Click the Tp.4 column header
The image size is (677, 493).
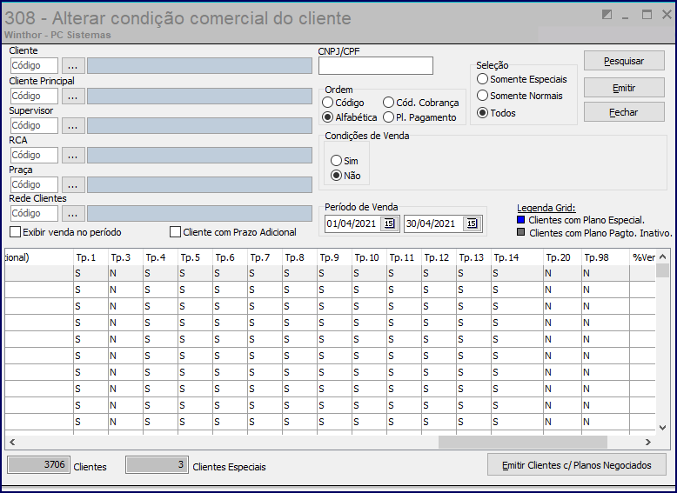pos(160,257)
